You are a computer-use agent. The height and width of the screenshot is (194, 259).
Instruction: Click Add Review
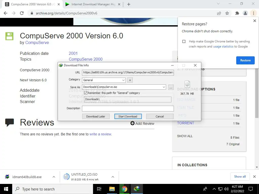[142, 123]
